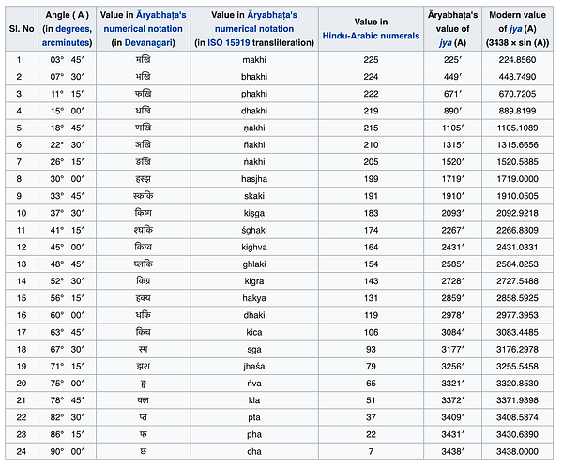Click the angle '30° 00′' cell
The image size is (563, 467).
[x=68, y=179]
